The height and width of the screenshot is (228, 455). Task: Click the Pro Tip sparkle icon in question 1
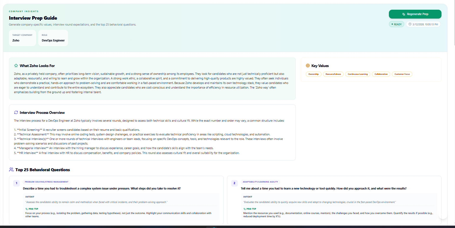[x=27, y=209]
